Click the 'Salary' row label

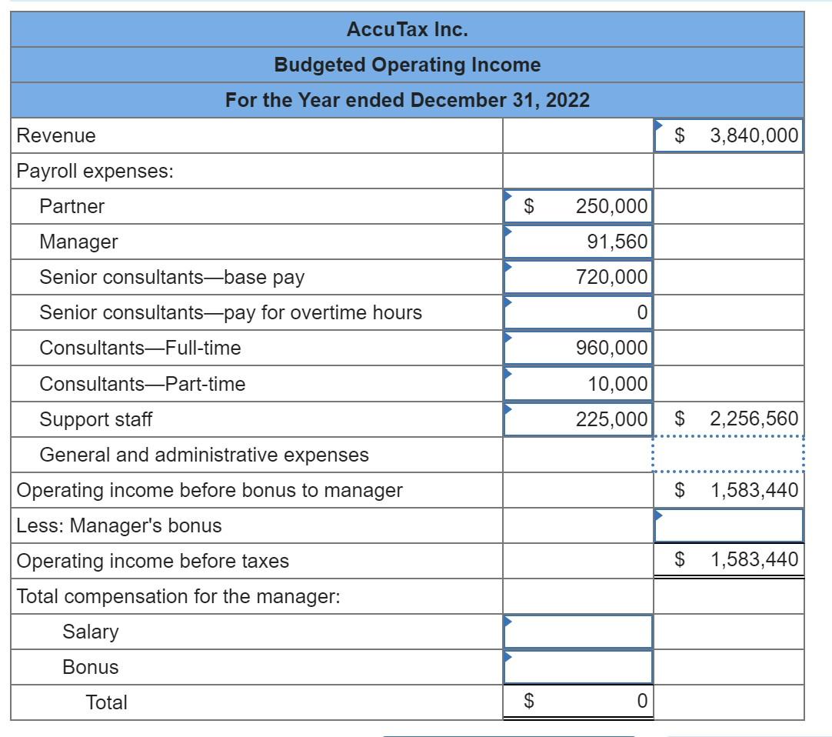coord(91,632)
